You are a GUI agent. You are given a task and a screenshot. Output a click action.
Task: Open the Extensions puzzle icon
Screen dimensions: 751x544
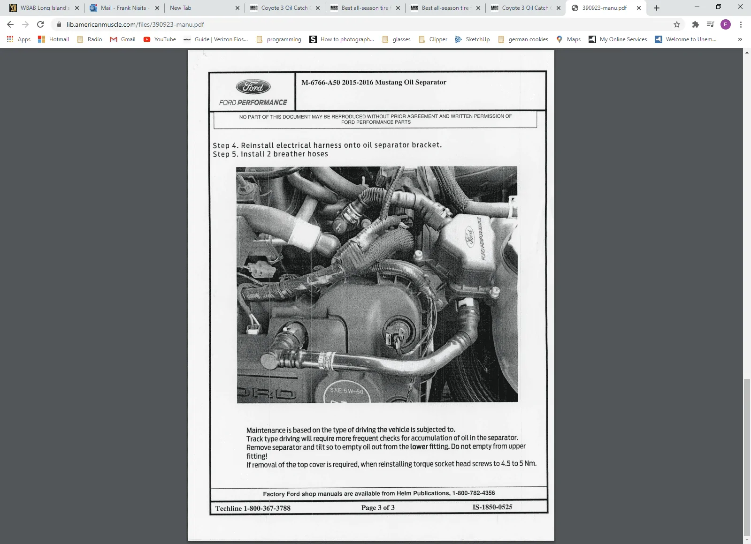point(696,24)
